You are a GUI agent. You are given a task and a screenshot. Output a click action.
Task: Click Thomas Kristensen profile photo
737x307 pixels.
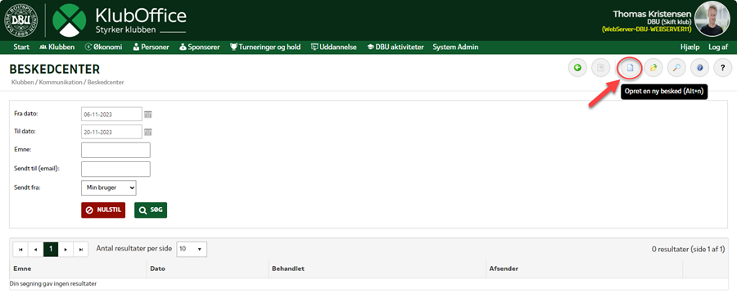pyautogui.click(x=712, y=20)
